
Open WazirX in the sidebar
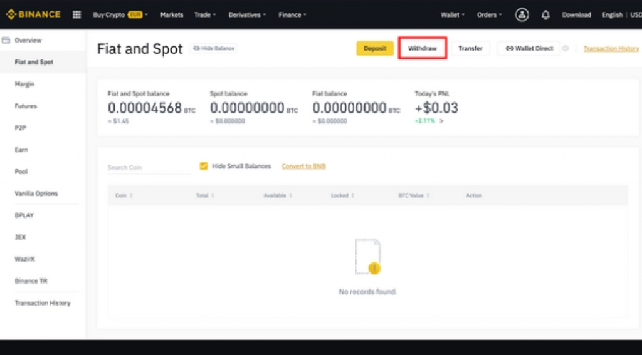[24, 259]
